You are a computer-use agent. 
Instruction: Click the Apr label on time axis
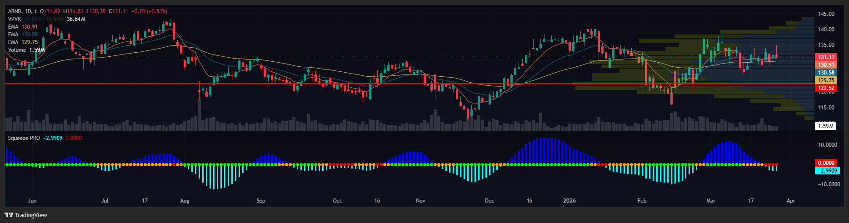click(791, 201)
